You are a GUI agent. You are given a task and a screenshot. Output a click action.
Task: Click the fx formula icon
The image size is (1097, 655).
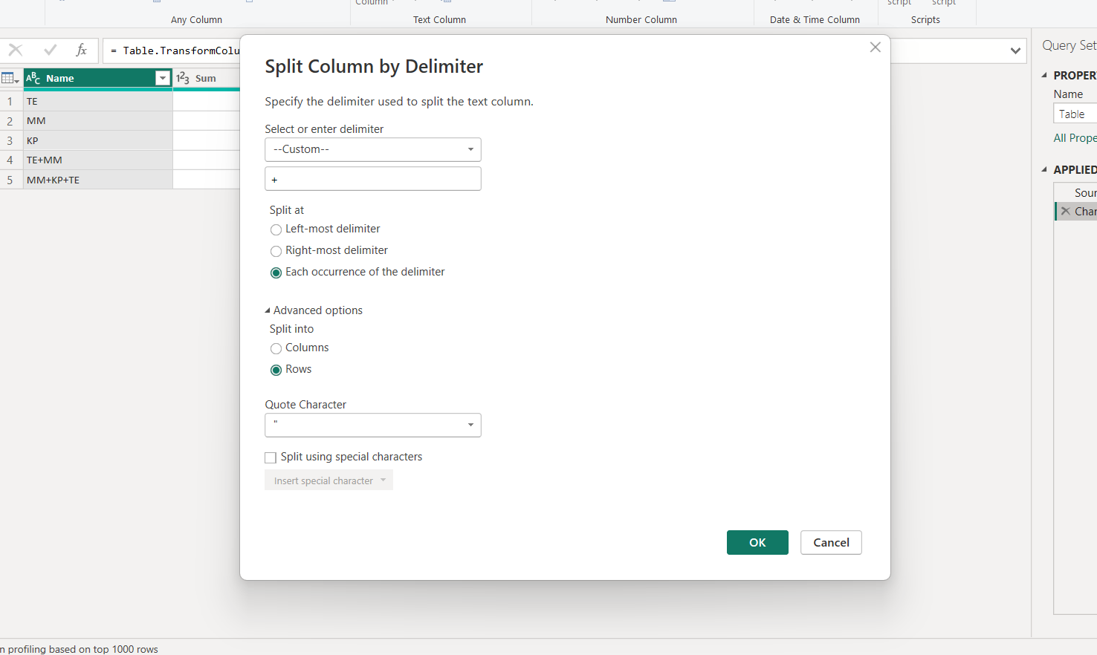82,50
